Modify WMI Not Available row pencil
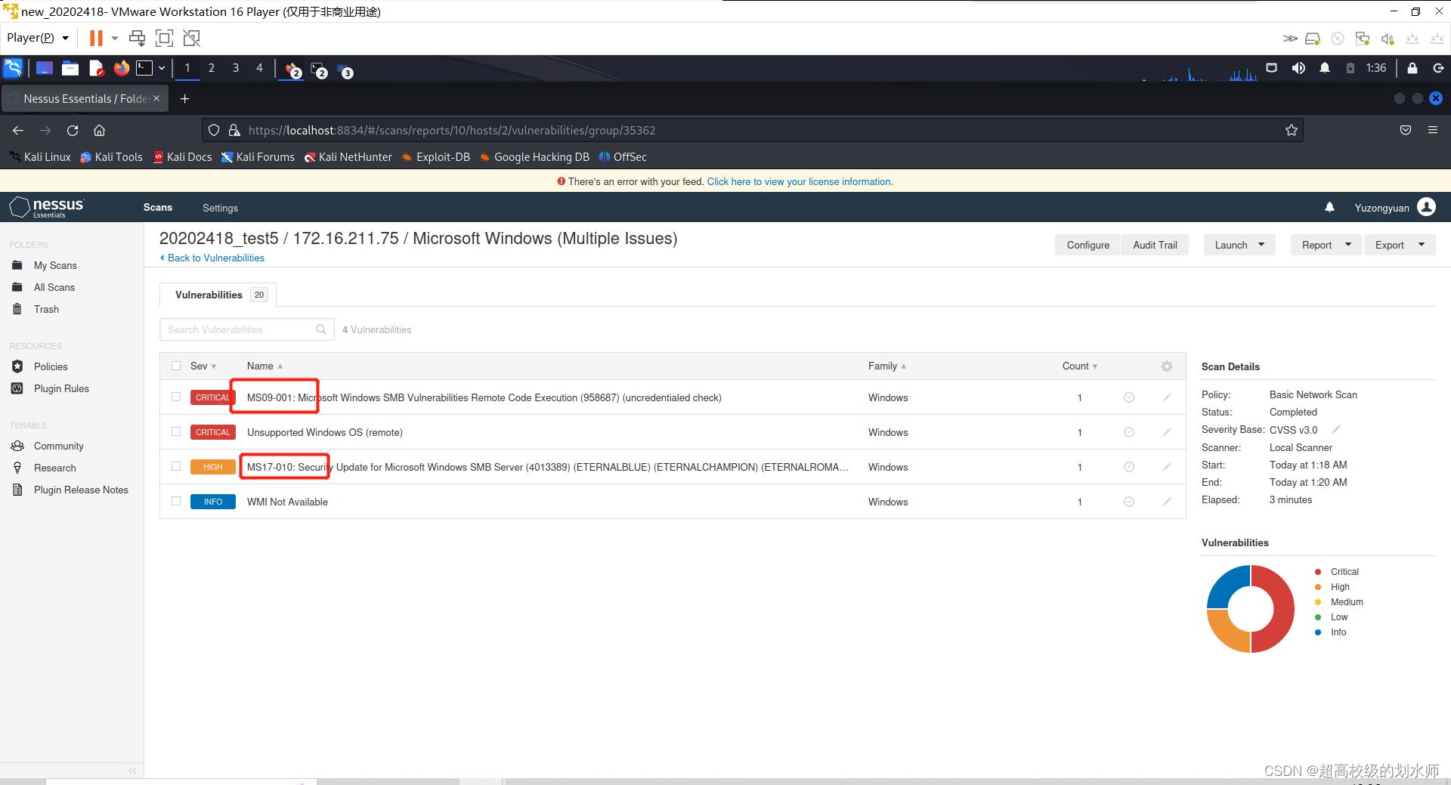This screenshot has height=785, width=1451. pos(1167,502)
